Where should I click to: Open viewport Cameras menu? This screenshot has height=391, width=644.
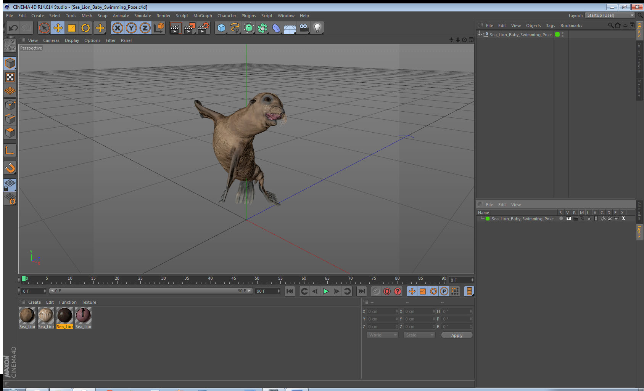point(51,40)
